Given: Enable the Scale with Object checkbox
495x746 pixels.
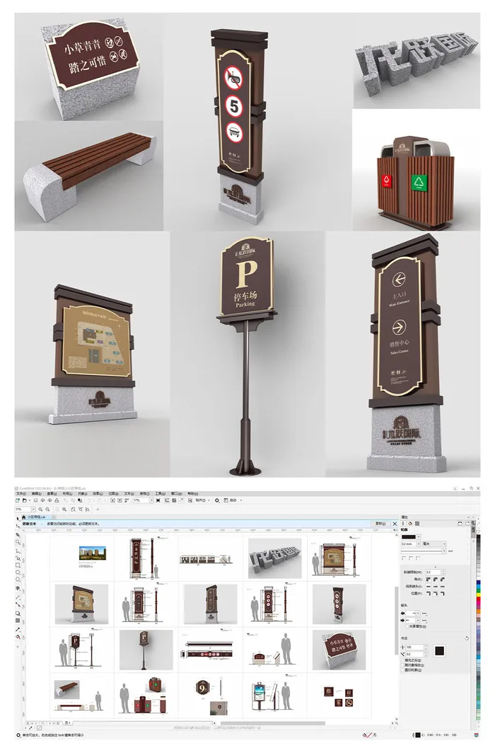Looking at the screenshot, I should [403, 665].
